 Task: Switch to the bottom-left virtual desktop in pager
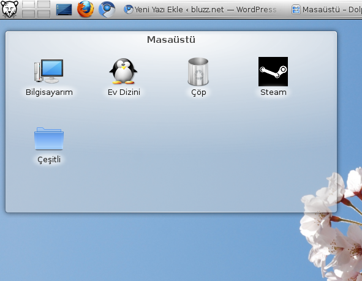click(x=28, y=14)
